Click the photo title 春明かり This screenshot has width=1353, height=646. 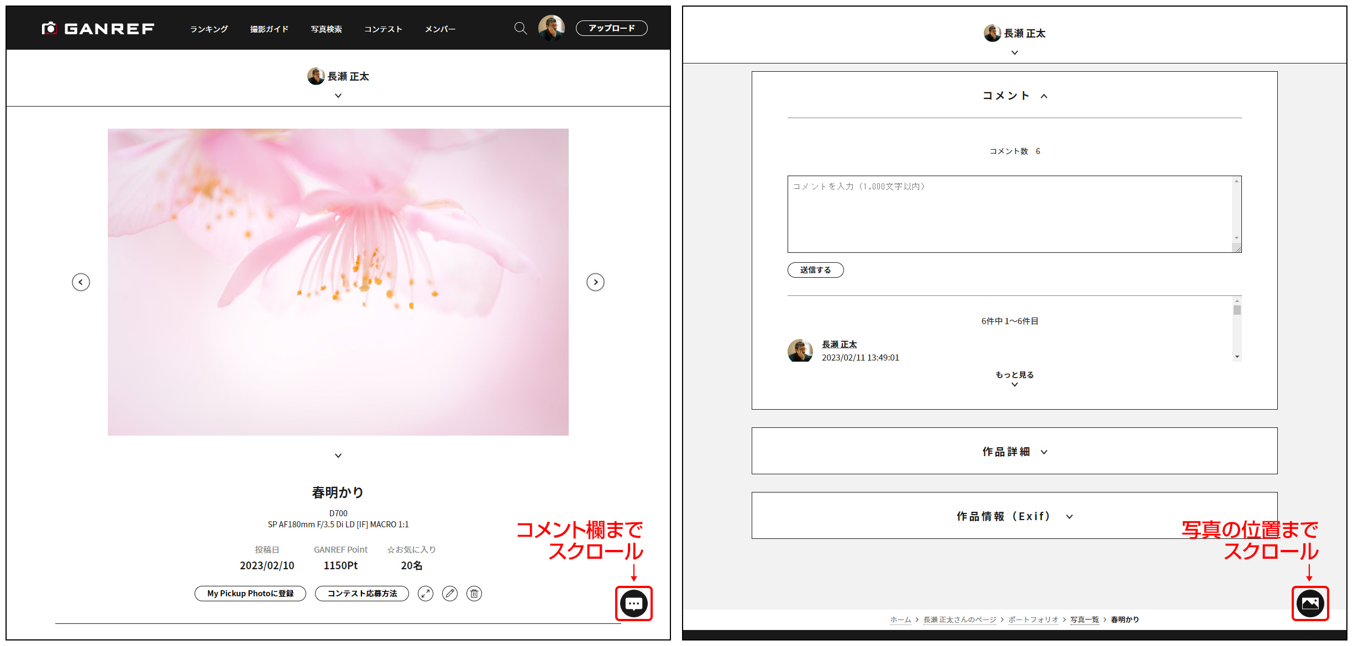tap(338, 492)
